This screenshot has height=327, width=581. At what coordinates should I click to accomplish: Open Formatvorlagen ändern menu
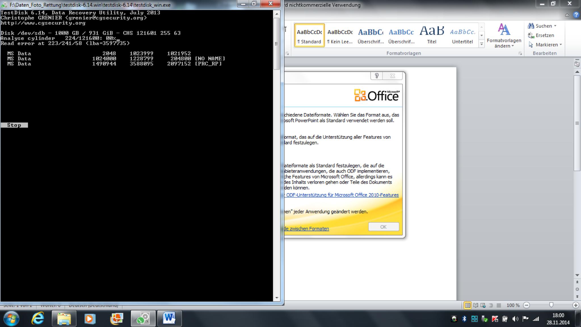(x=504, y=35)
